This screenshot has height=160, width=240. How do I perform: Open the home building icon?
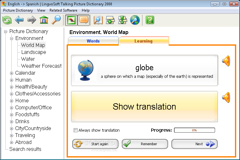(x=44, y=20)
